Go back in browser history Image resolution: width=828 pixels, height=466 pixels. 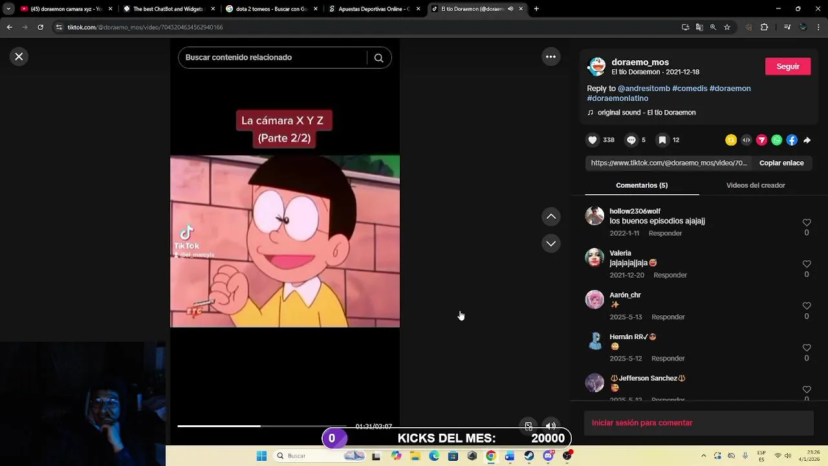click(9, 27)
